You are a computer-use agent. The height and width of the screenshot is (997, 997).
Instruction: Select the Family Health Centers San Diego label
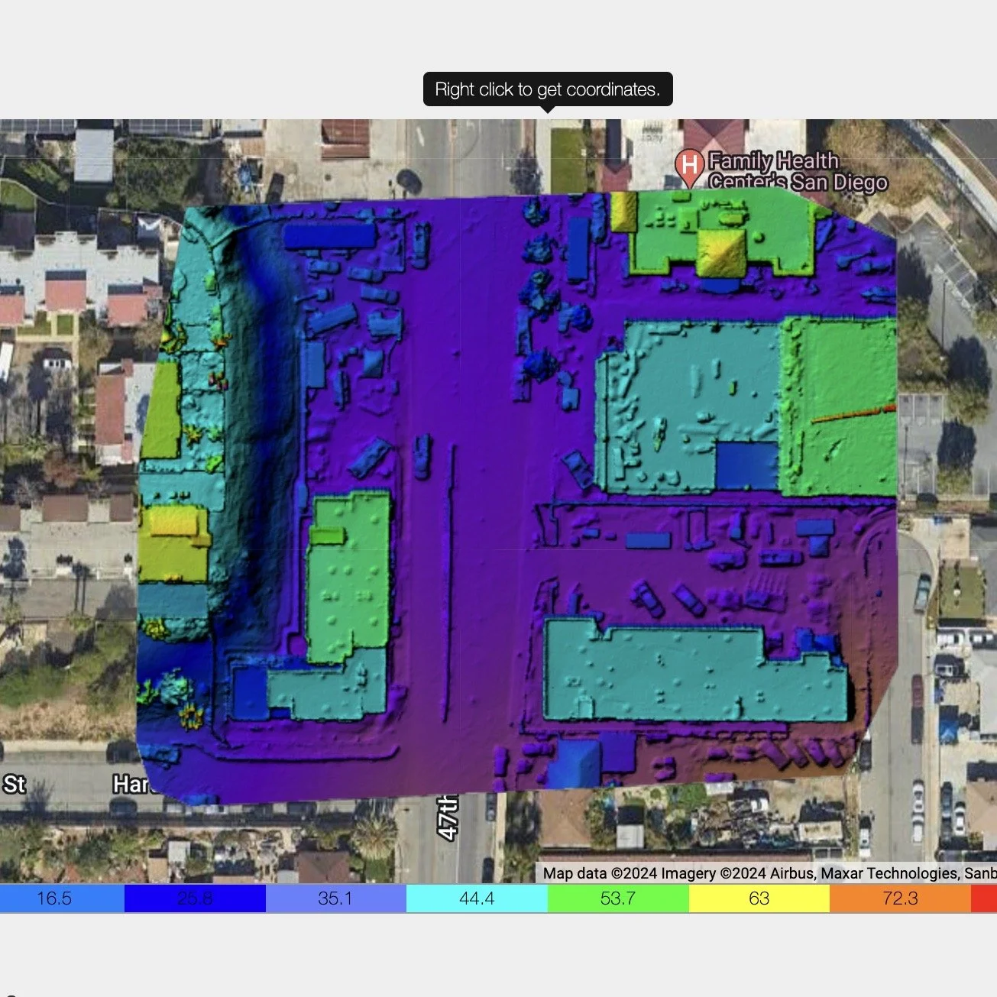coord(798,171)
